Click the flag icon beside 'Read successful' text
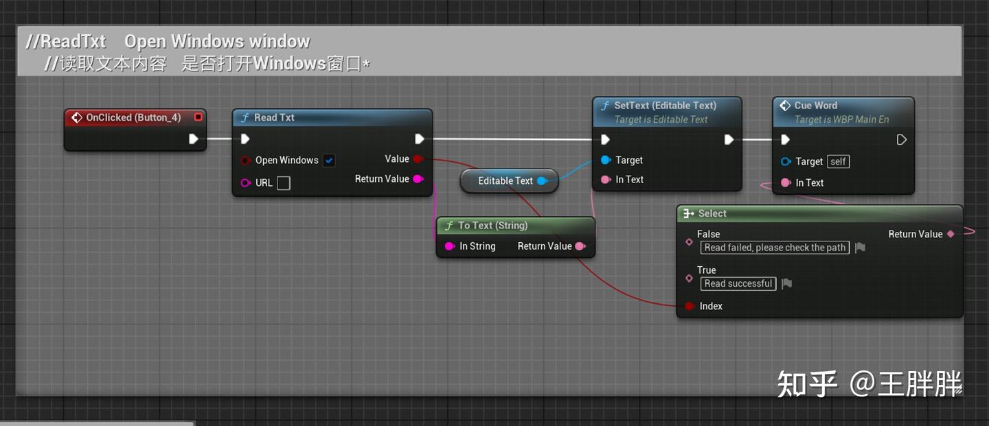 click(x=786, y=283)
